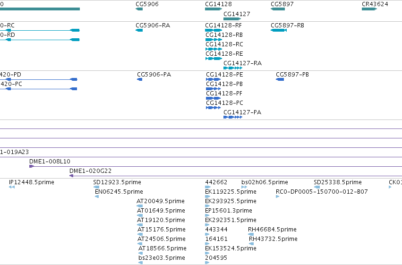The image size is (402, 265).
Task: Click protein CG14128-PE
Action: pyautogui.click(x=224, y=75)
